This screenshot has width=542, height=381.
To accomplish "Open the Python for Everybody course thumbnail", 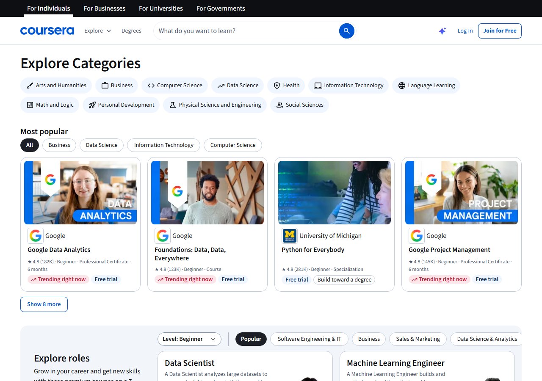I will [x=335, y=193].
